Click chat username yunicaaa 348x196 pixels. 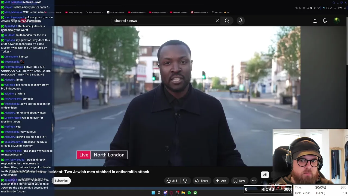pos(10,85)
